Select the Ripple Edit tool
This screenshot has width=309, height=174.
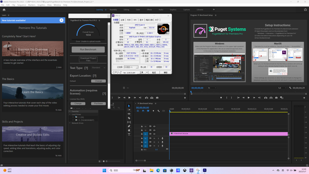coord(129,114)
